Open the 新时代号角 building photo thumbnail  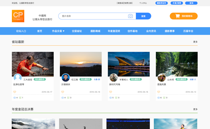click(x=128, y=64)
